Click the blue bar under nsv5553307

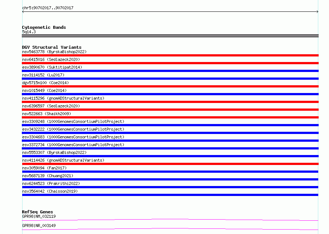click(170, 156)
